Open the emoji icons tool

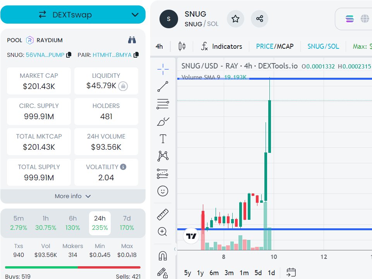(x=163, y=191)
